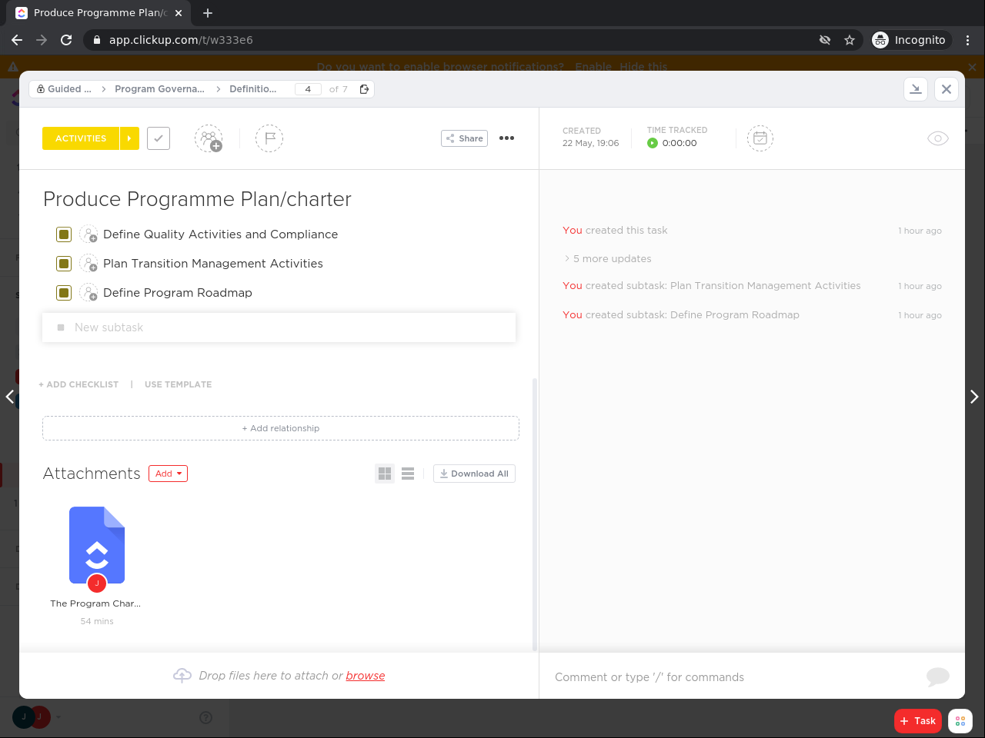This screenshot has height=738, width=985.
Task: Start time tracking play button
Action: [653, 143]
